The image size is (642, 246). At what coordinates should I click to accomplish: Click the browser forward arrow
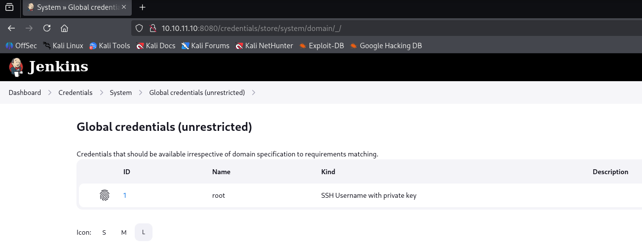[x=29, y=28]
